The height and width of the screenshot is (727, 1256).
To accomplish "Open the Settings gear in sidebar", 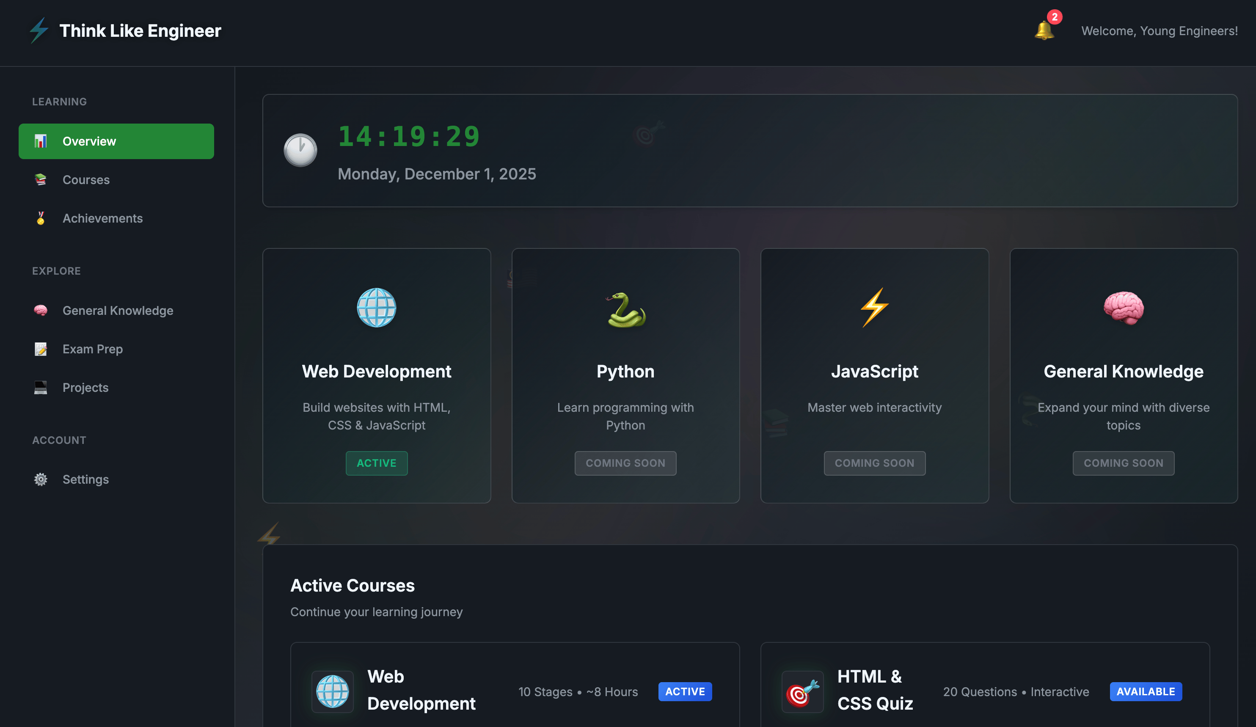I will 40,479.
